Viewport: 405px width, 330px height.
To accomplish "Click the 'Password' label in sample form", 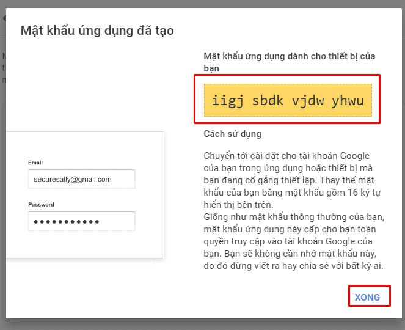I will click(x=41, y=204).
